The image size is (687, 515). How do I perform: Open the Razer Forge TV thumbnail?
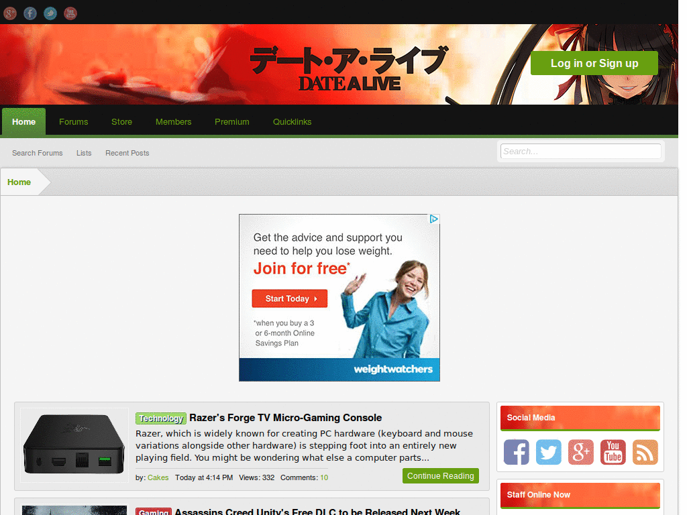(74, 445)
